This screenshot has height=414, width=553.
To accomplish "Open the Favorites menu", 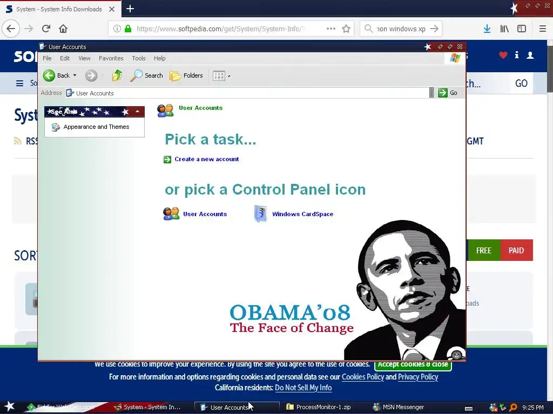I will pos(111,58).
